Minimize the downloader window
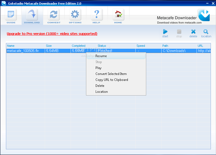 pyautogui.click(x=207, y=3)
